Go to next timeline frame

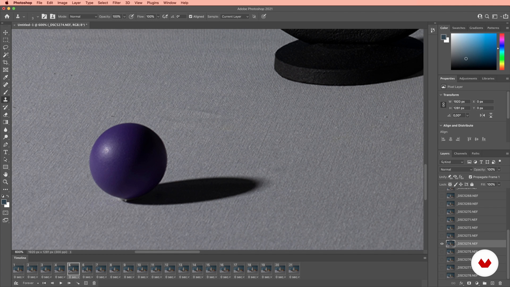pyautogui.click(x=69, y=283)
